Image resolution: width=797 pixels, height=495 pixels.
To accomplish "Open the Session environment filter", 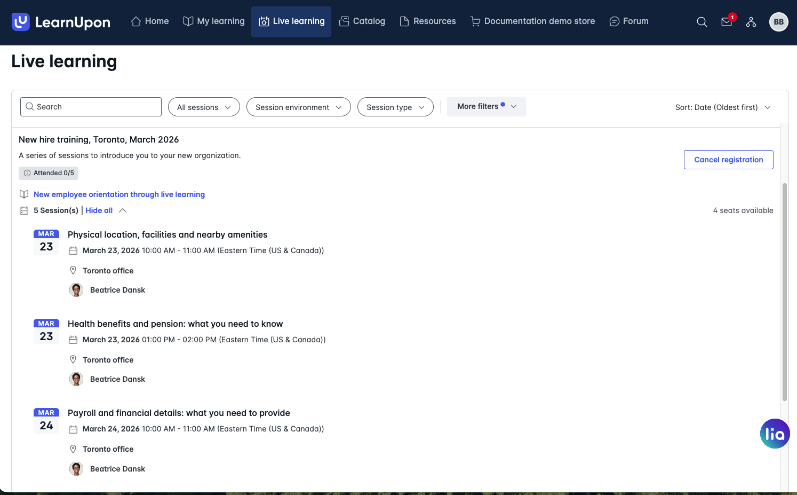I will [x=299, y=107].
